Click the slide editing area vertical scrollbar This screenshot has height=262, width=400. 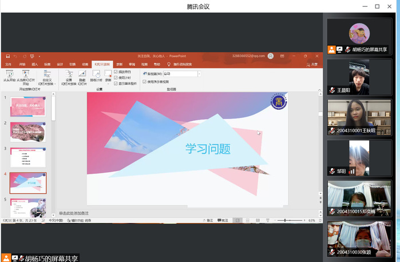(320, 114)
